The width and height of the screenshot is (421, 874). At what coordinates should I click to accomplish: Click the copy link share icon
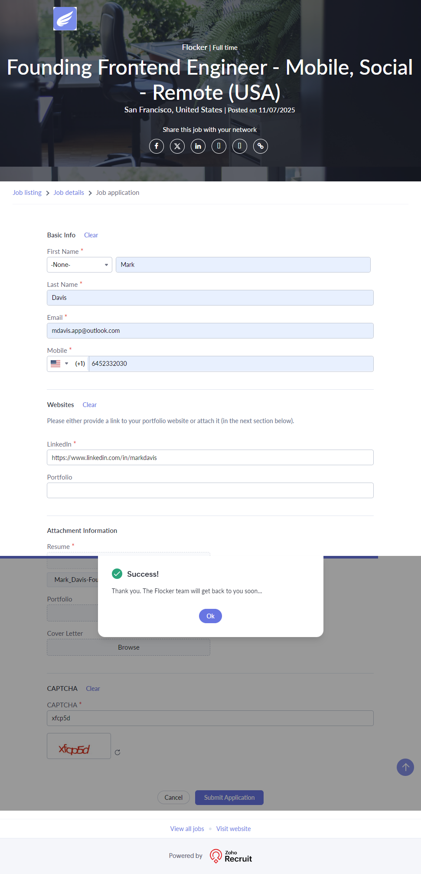tap(261, 146)
